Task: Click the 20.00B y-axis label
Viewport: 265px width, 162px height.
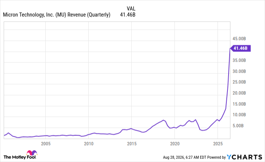Action: [239, 93]
